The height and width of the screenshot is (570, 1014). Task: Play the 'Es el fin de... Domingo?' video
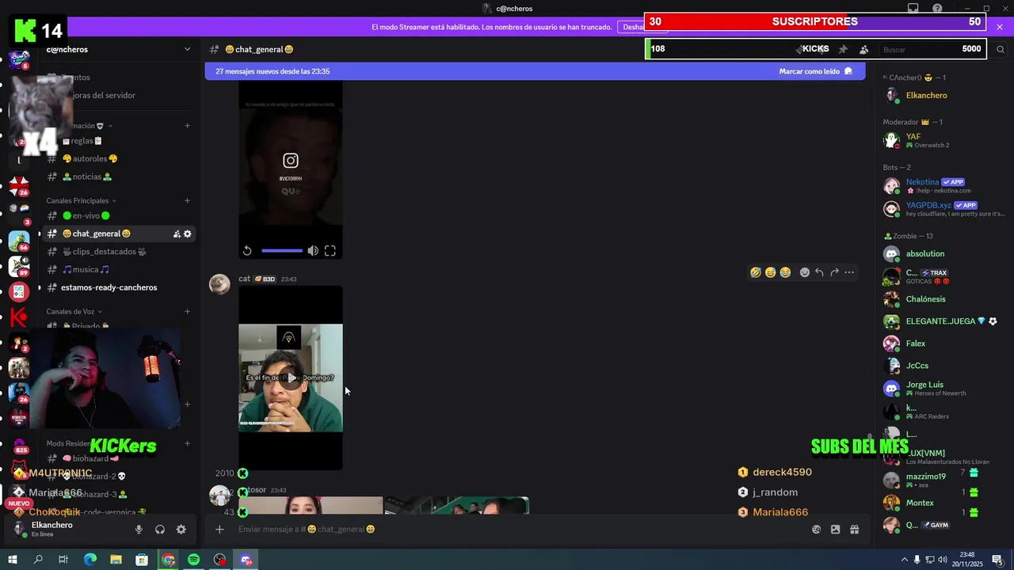point(291,378)
